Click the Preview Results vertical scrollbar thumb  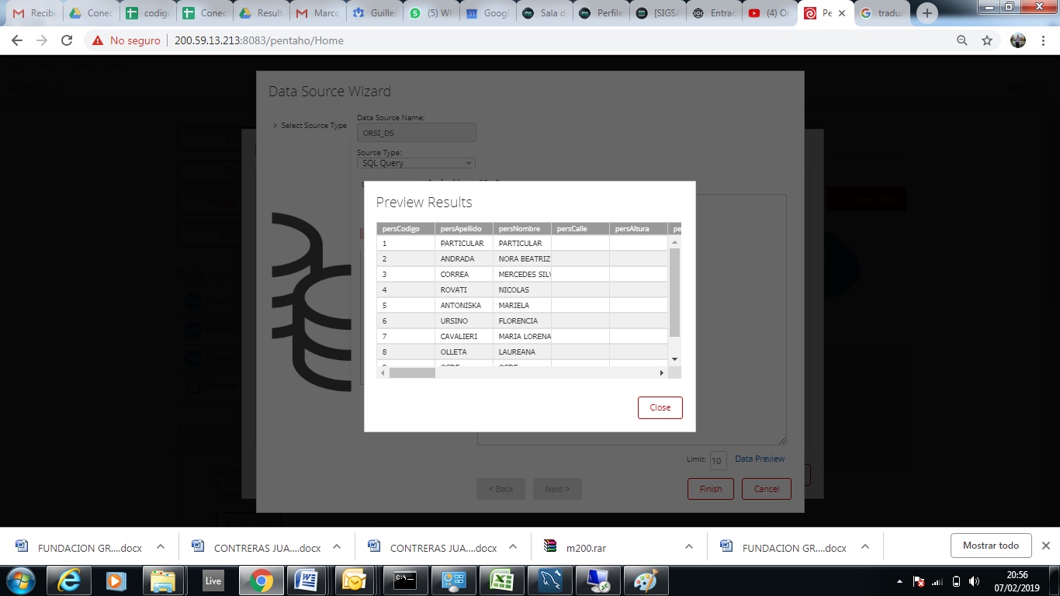pyautogui.click(x=675, y=293)
